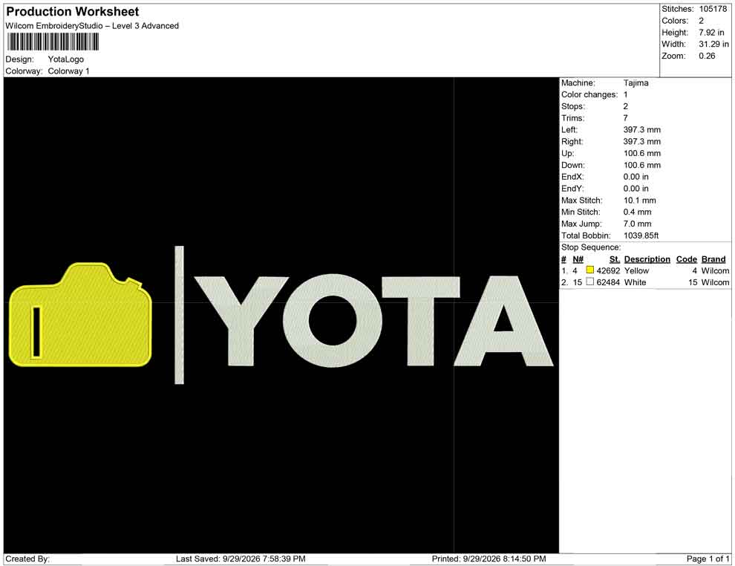Click the Max Stitch value '10.1 mm'
The height and width of the screenshot is (566, 735).
pyautogui.click(x=640, y=201)
